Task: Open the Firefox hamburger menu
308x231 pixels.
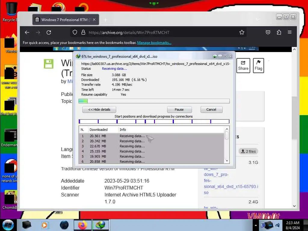Action: point(290,32)
